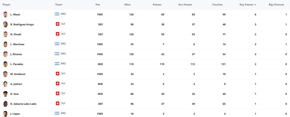290x117 pixels.
Task: Click the sort arrow next to Key Passes
Action: [255, 5]
